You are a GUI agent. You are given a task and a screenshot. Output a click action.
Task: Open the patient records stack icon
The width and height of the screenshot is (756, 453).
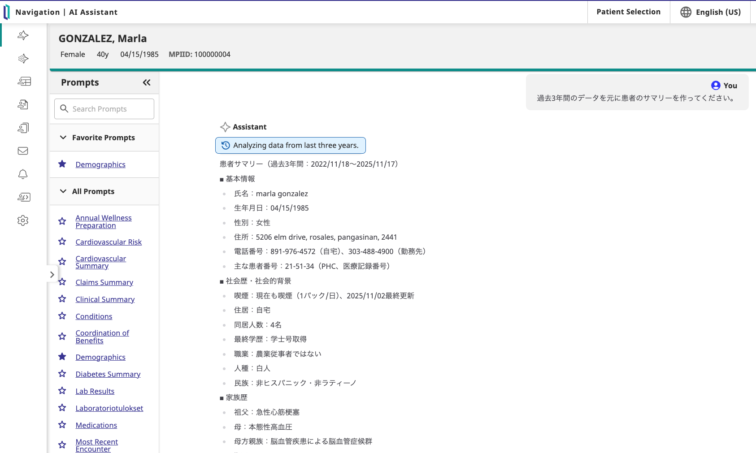[23, 128]
